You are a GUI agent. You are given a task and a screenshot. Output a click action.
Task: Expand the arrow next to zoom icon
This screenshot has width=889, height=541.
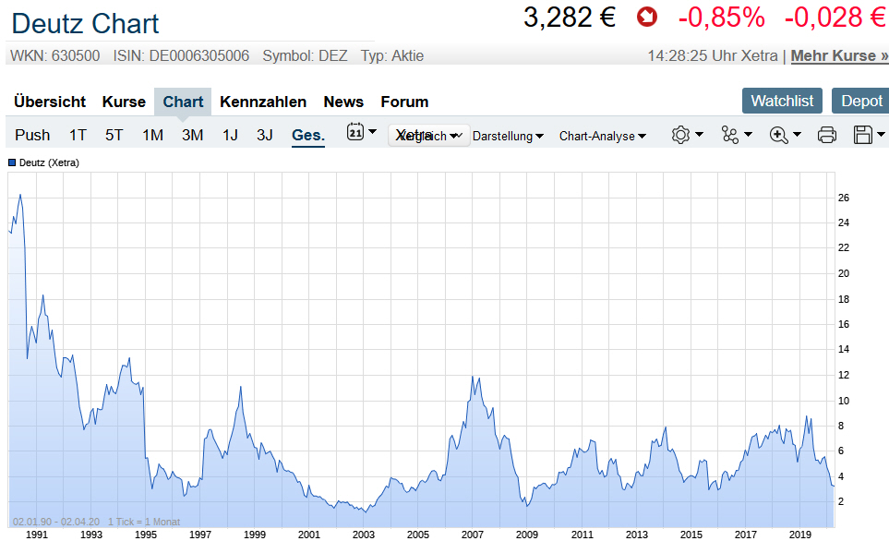(797, 135)
